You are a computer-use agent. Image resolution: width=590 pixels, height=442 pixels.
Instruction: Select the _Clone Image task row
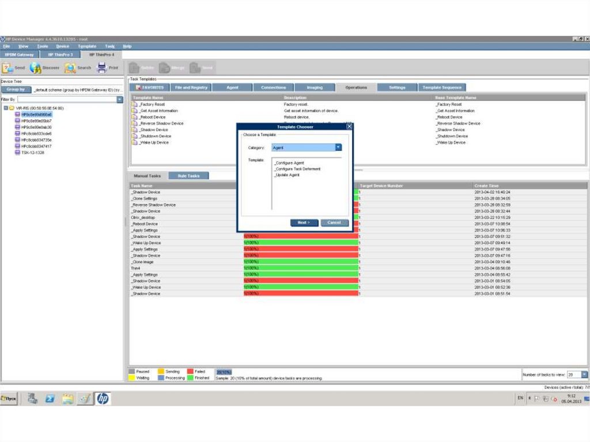click(x=358, y=262)
